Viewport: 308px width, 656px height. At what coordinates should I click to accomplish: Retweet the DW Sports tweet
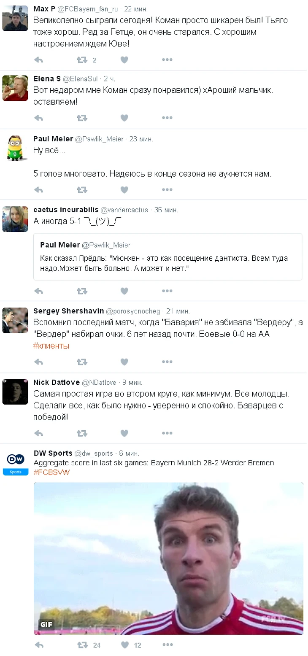[x=82, y=645]
